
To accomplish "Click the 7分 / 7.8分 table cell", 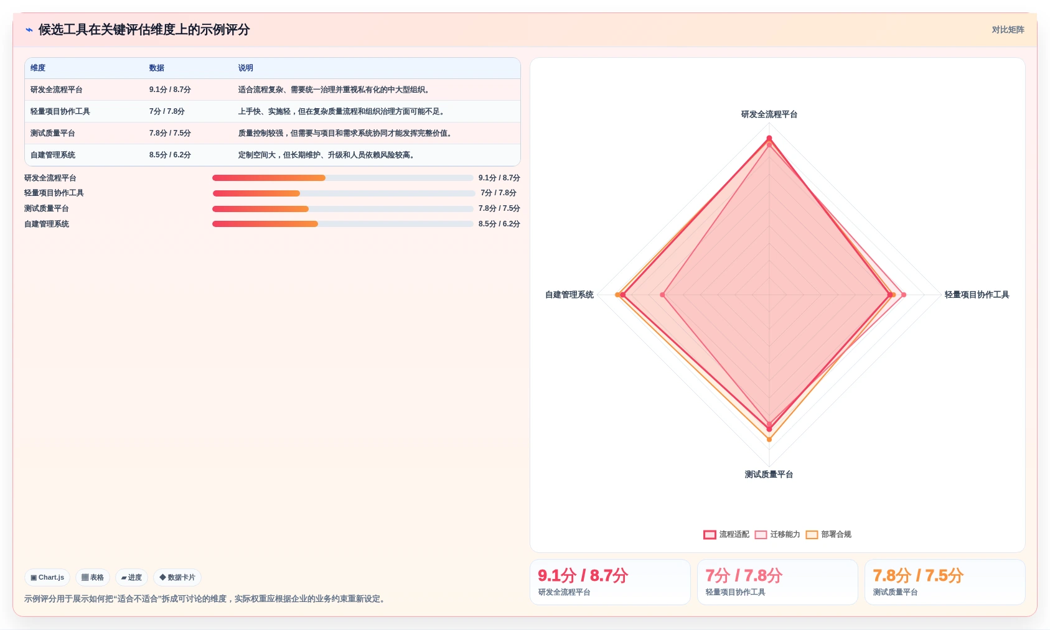I will tap(167, 111).
